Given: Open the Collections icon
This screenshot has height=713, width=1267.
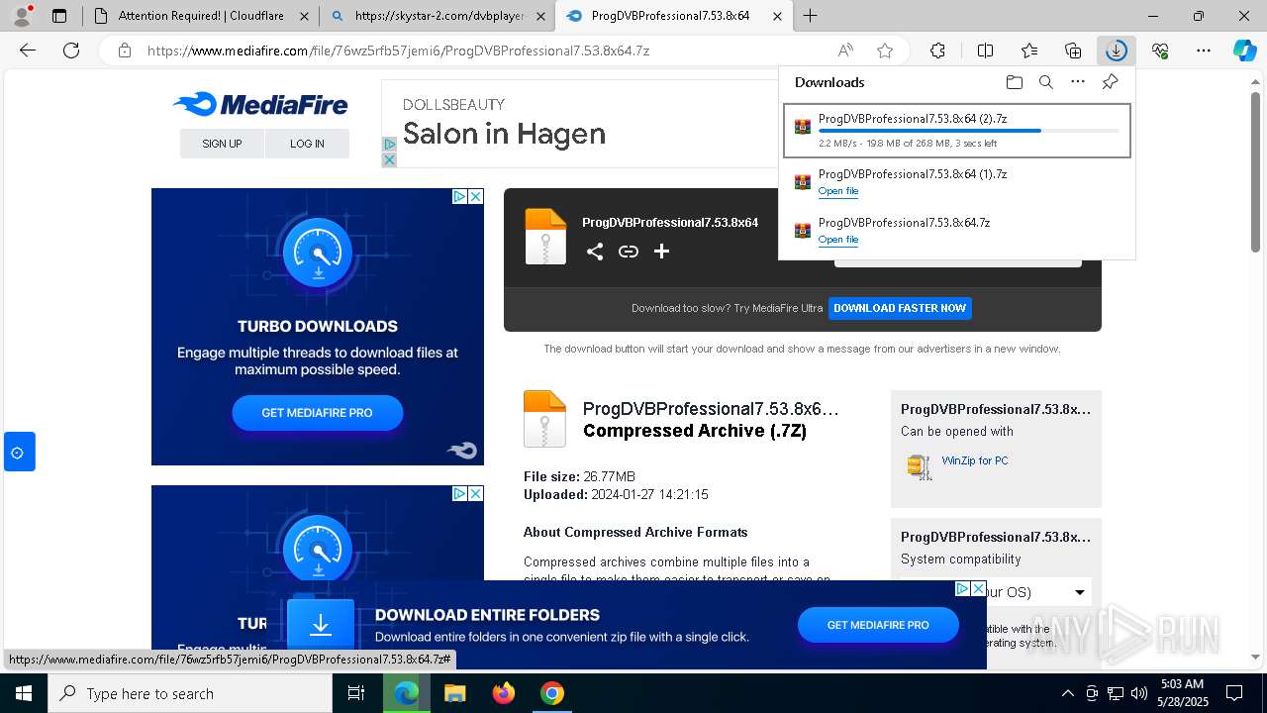Looking at the screenshot, I should point(1073,51).
